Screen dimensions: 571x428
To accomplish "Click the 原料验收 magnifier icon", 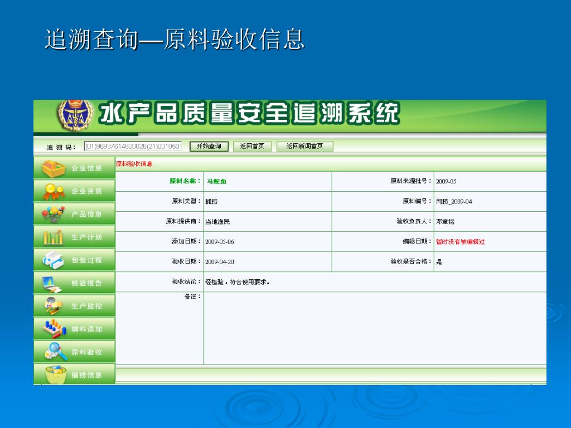I will tap(55, 352).
